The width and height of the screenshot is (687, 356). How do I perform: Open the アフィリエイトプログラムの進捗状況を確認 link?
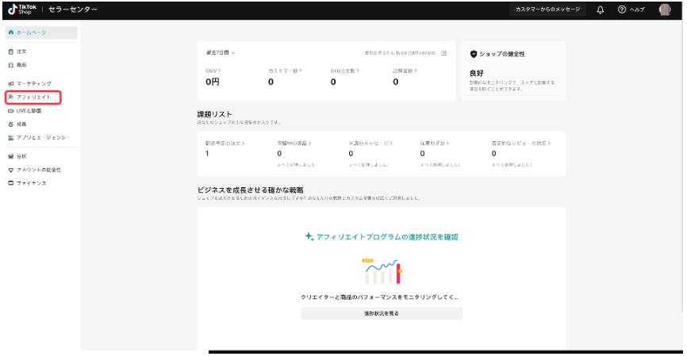click(x=381, y=237)
